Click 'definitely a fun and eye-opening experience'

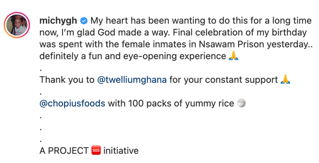point(133,56)
